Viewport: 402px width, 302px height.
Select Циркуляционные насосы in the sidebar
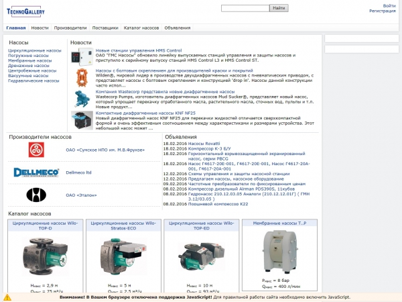pos(35,50)
